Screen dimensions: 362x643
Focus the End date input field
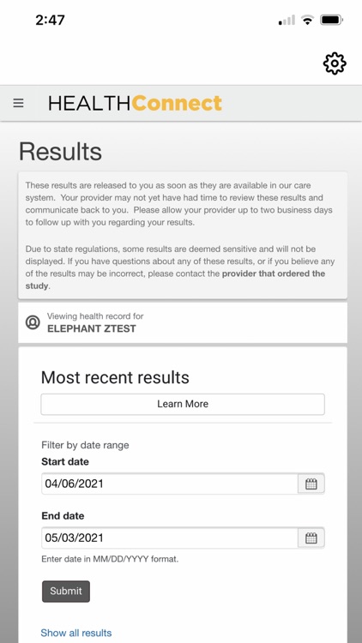(170, 538)
